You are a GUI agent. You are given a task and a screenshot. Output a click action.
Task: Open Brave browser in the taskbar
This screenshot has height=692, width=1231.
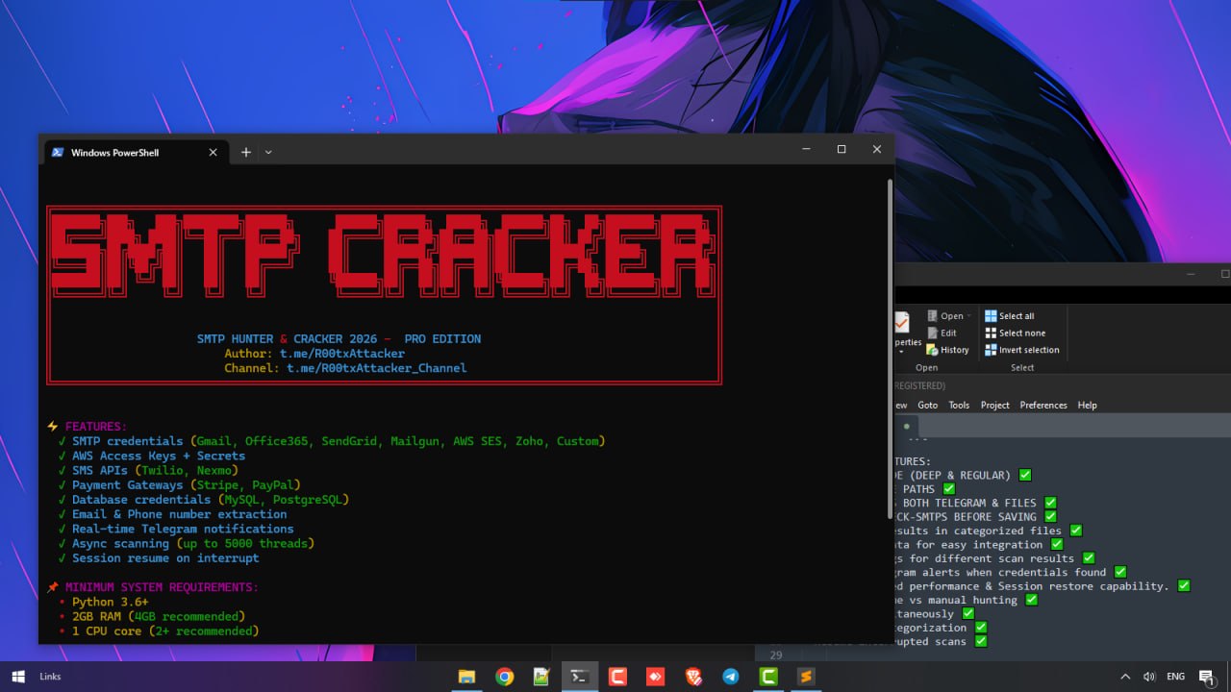[693, 677]
